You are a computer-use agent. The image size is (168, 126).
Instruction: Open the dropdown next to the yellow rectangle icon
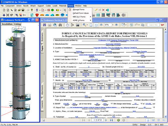pyautogui.click(x=60, y=10)
